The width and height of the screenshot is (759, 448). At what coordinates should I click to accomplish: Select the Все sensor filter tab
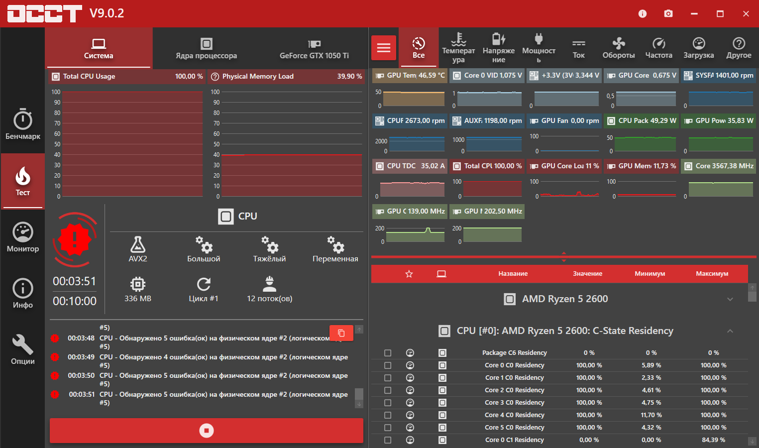point(419,48)
